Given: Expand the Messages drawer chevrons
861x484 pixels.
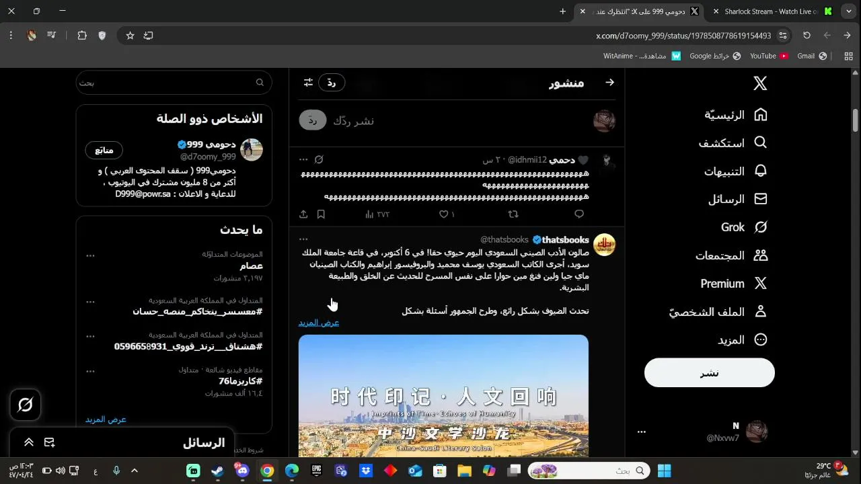Looking at the screenshot, I should [x=29, y=442].
